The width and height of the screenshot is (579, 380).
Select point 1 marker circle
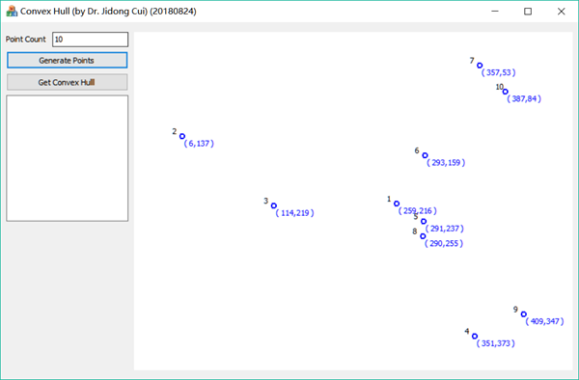pos(397,204)
